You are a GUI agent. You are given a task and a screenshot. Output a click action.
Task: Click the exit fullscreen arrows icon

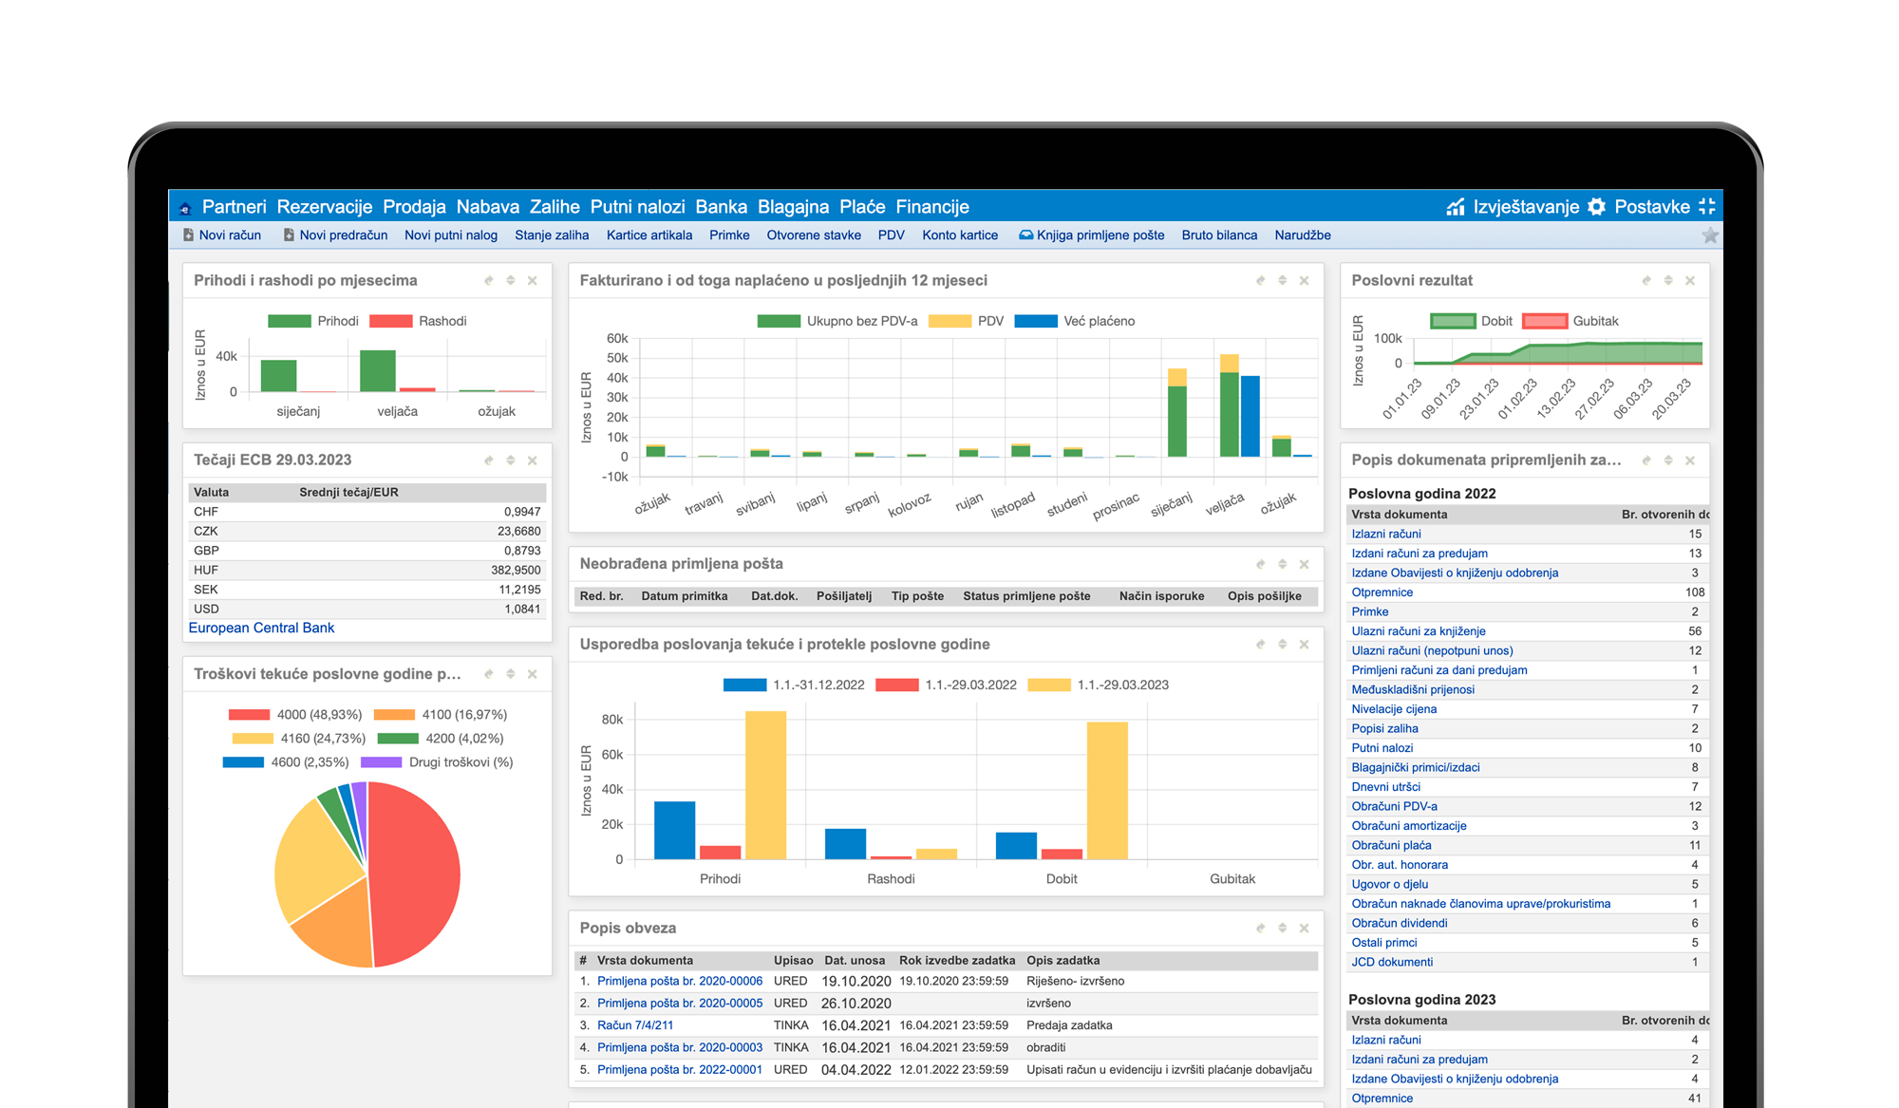tap(1707, 206)
